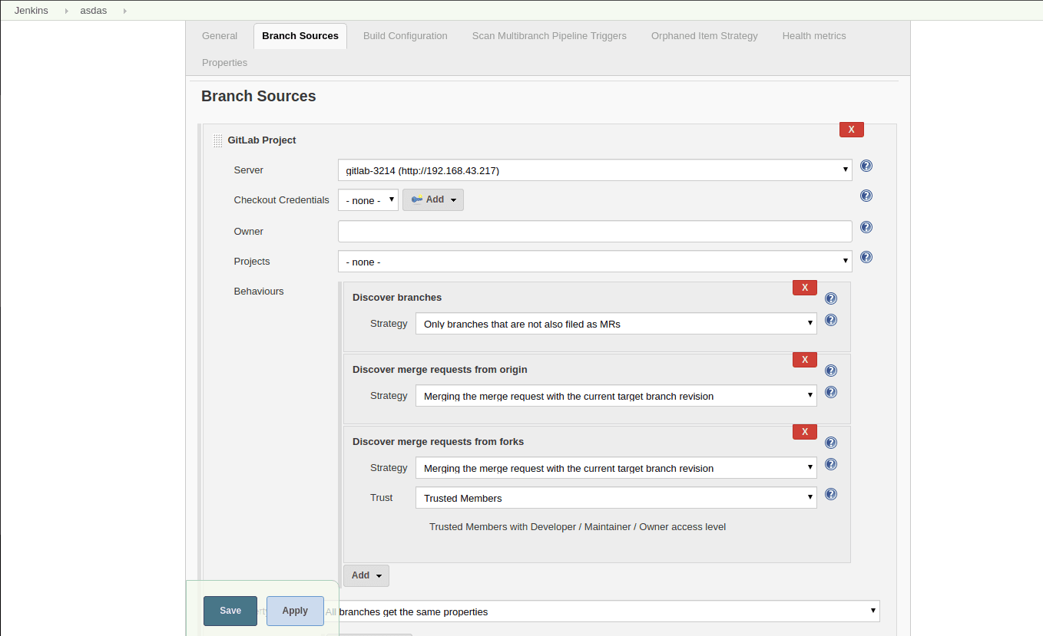Remove the GitLab Project branch source

click(x=851, y=130)
